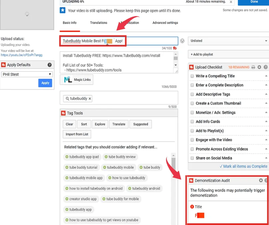Clear all tags in Tag Tools
Screen dimensions: 269x225
click(69, 124)
